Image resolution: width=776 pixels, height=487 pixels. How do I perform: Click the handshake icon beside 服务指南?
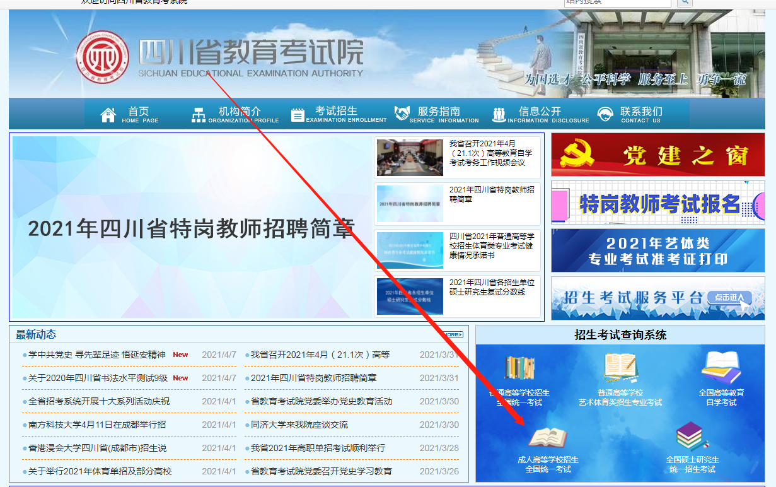coord(402,114)
